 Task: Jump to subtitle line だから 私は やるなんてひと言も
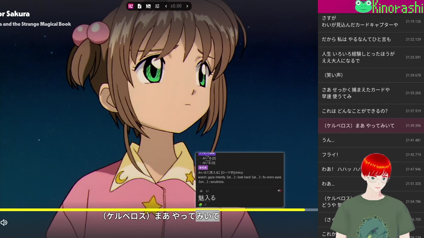371,39
